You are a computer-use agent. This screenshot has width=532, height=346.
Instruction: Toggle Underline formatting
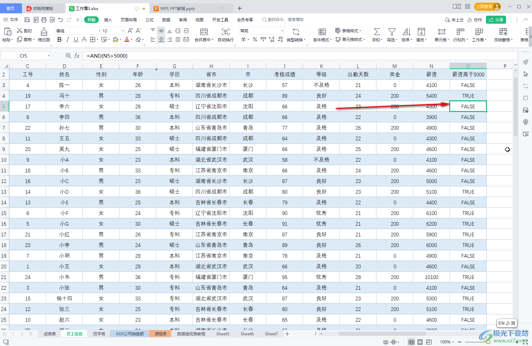pyautogui.click(x=76, y=40)
